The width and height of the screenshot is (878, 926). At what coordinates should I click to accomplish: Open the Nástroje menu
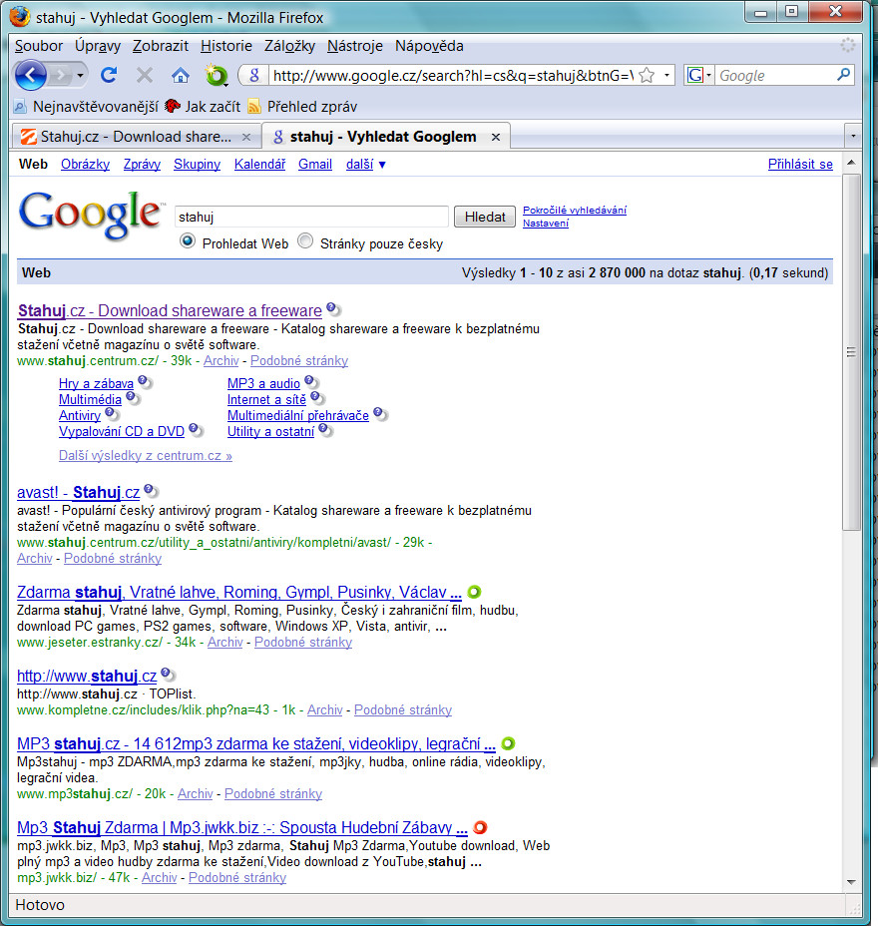[x=355, y=46]
